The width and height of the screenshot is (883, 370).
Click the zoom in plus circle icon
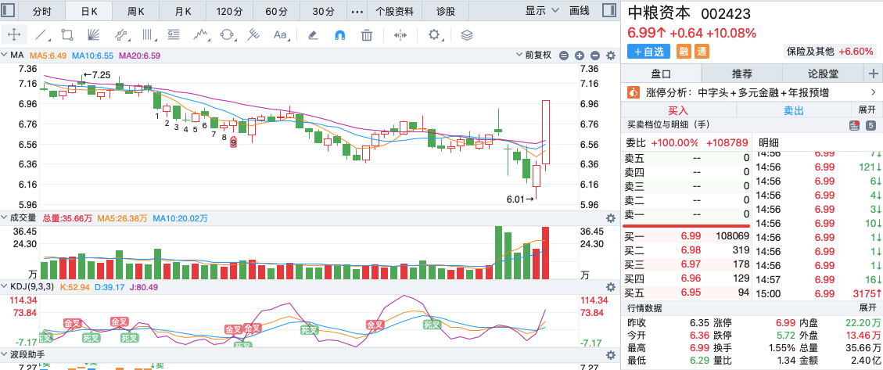coord(580,56)
